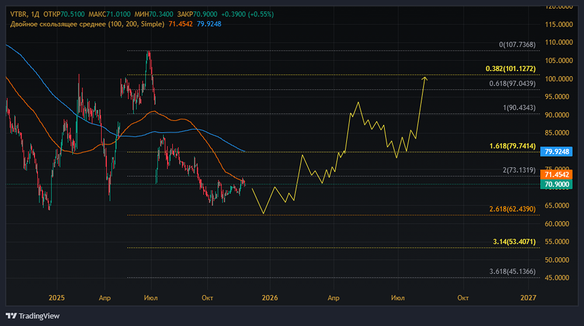Viewport: 584px width, 326px height.
Task: Click the 0.382(101.1272) Fibonacci level label
Action: pos(510,68)
